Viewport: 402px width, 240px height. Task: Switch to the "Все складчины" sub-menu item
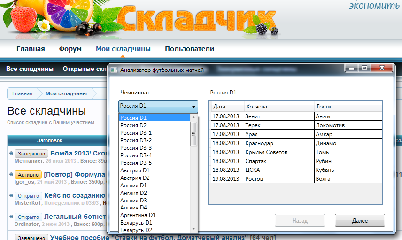(x=30, y=69)
